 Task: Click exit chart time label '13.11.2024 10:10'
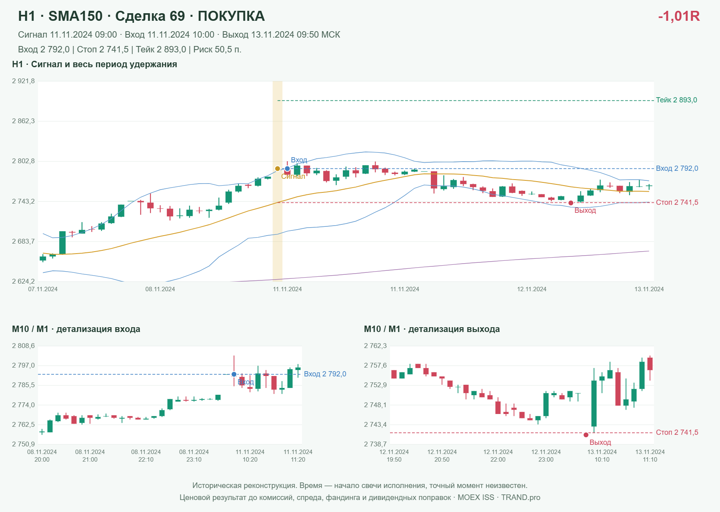[x=602, y=456]
